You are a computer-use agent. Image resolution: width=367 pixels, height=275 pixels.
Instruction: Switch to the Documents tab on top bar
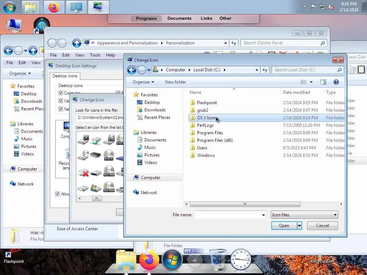click(x=179, y=19)
